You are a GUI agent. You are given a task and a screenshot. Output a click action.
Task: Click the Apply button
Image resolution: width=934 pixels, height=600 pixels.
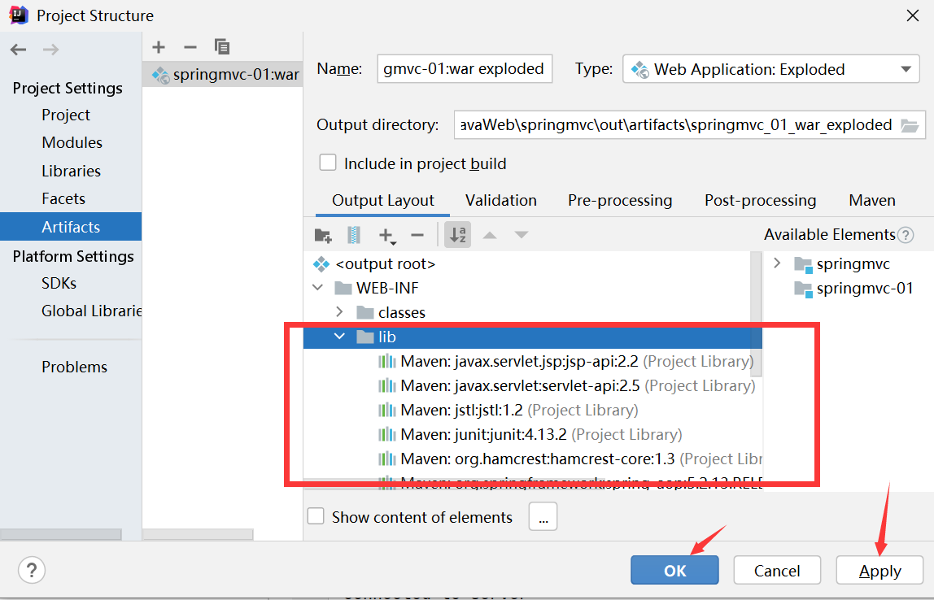pos(879,570)
